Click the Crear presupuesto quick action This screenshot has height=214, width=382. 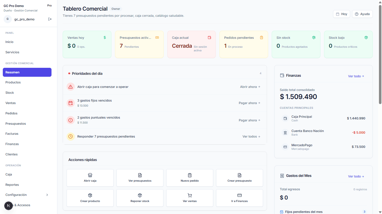(x=239, y=178)
